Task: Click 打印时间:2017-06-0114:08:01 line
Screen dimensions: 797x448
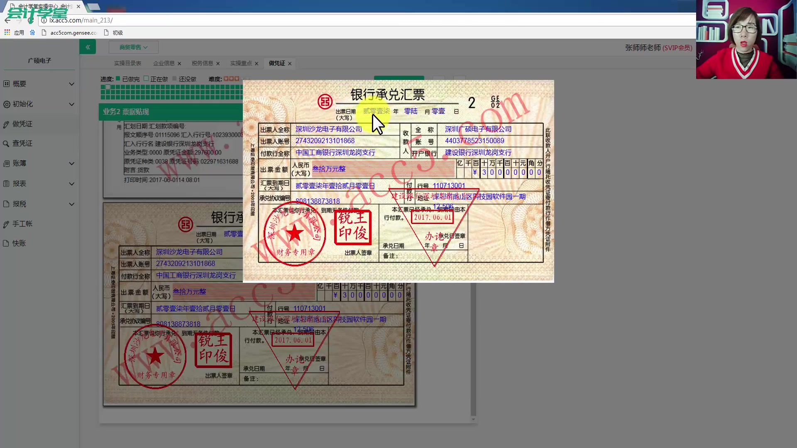Action: point(162,180)
